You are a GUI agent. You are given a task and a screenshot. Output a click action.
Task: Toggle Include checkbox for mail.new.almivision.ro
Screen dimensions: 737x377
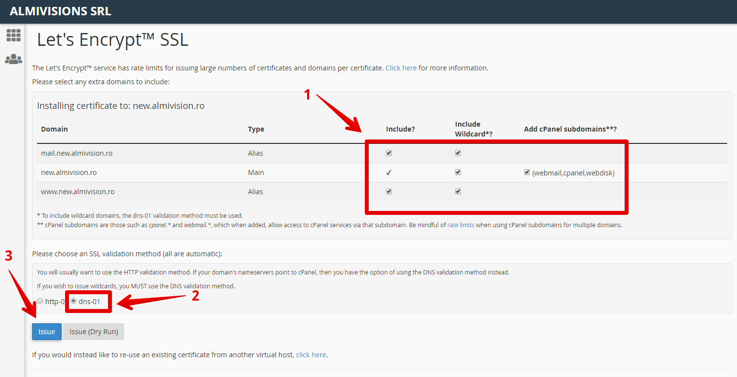pos(389,153)
